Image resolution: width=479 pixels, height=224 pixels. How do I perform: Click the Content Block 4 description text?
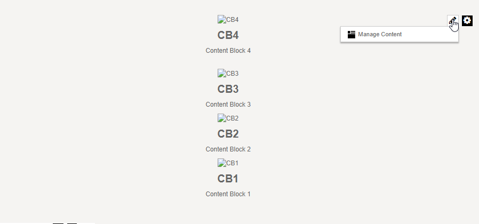point(228,51)
